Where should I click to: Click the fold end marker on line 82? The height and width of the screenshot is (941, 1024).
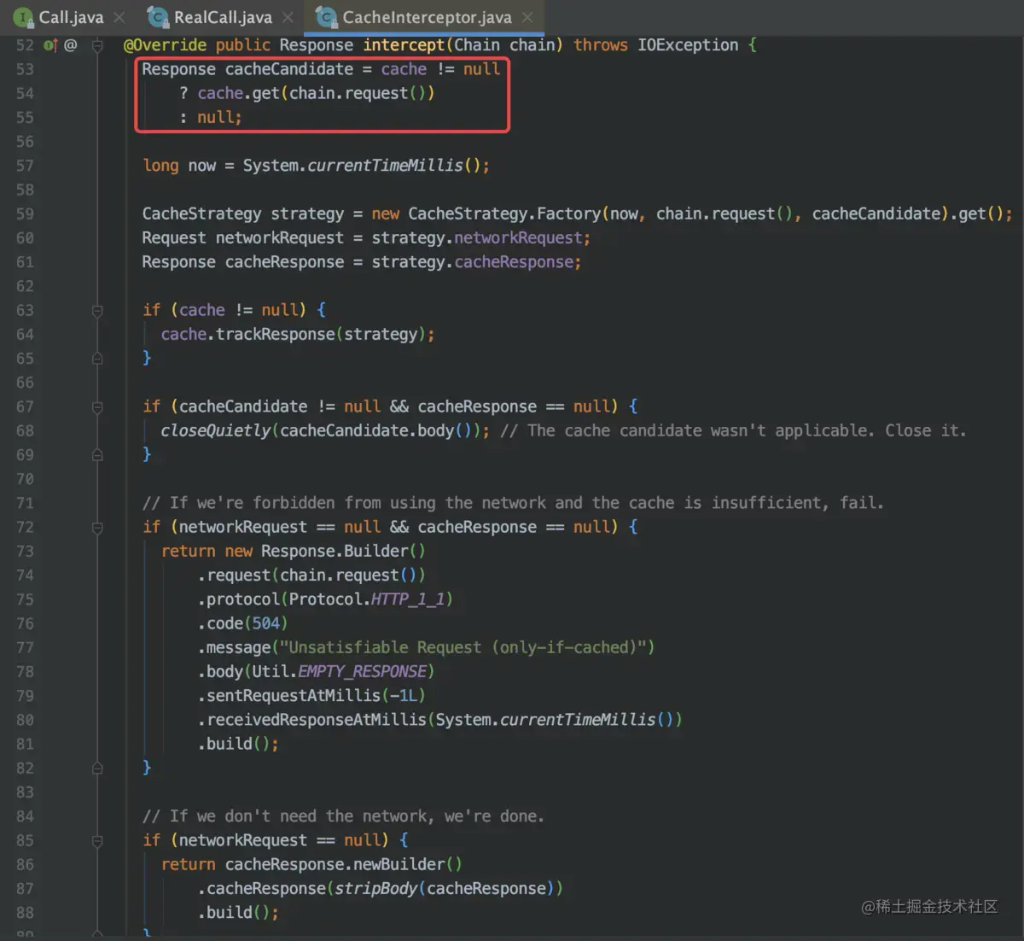pyautogui.click(x=97, y=769)
